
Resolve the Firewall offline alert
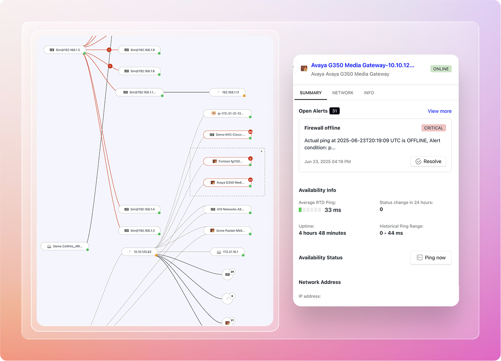428,161
